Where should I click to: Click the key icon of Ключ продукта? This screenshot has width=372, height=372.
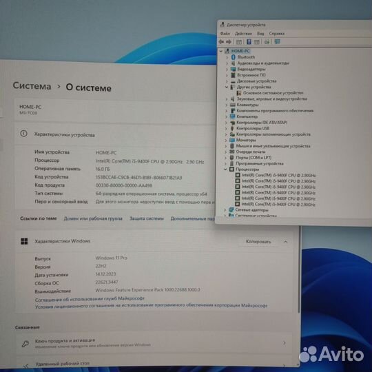[x=25, y=343]
